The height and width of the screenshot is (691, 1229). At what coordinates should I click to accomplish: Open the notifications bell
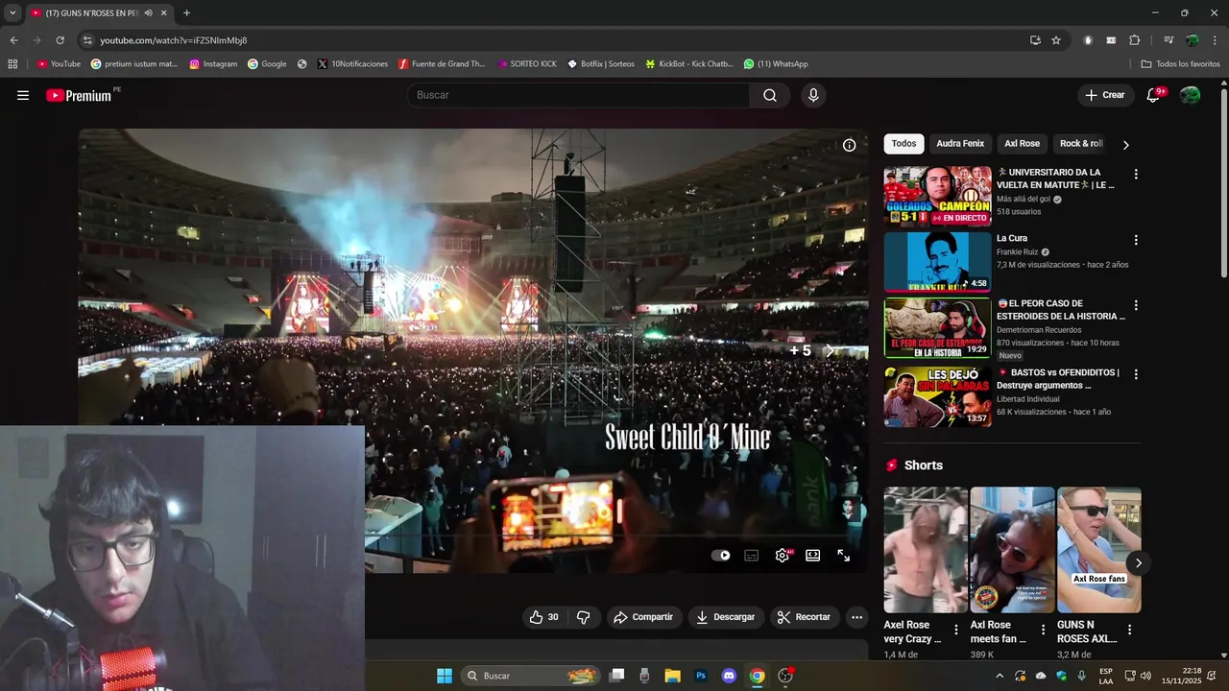(x=1153, y=95)
